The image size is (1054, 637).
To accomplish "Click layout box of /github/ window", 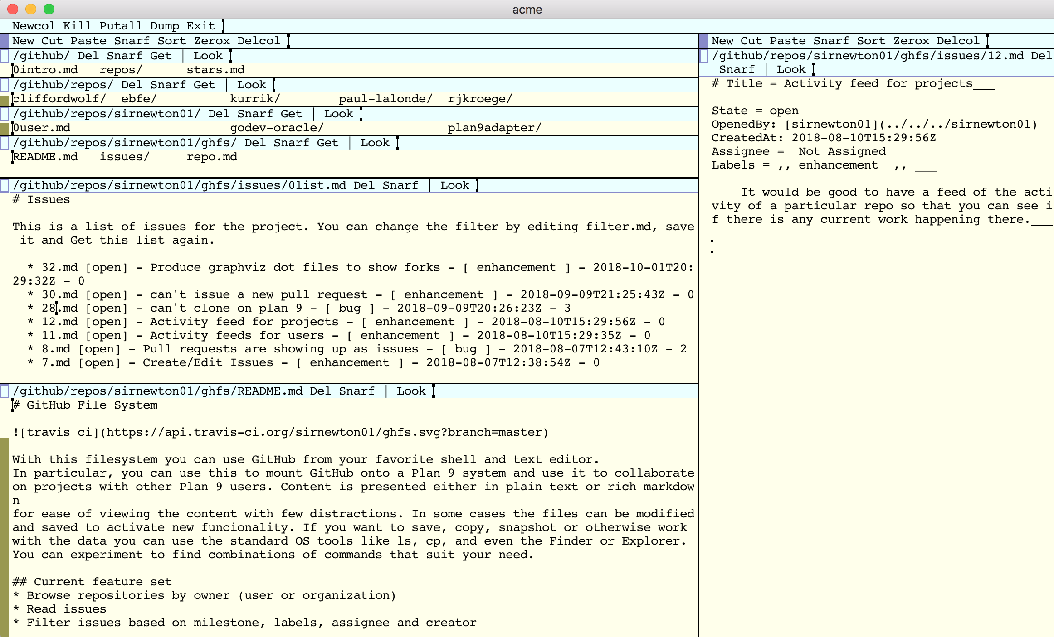I will [x=4, y=56].
